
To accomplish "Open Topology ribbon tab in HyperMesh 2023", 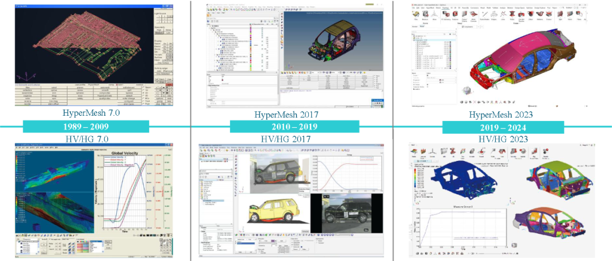I will click(445, 8).
